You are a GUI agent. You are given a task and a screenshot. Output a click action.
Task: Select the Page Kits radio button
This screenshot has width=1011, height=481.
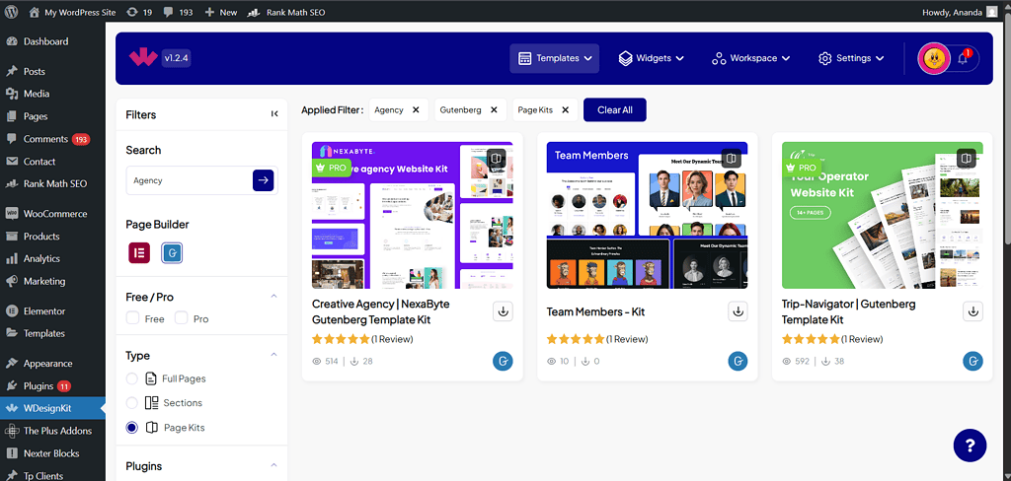click(131, 428)
